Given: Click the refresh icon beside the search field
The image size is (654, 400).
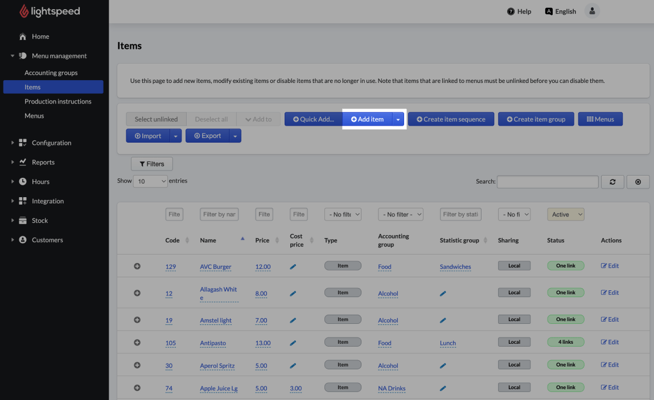Looking at the screenshot, I should pyautogui.click(x=612, y=182).
